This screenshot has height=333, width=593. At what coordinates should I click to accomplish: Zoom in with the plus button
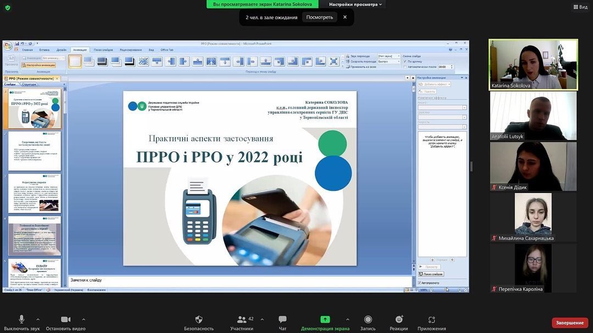coord(460,290)
